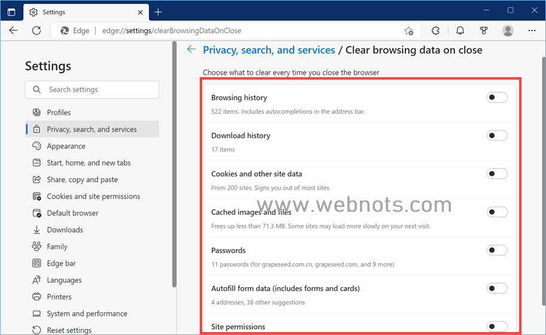Open new tab with plus button

158,12
